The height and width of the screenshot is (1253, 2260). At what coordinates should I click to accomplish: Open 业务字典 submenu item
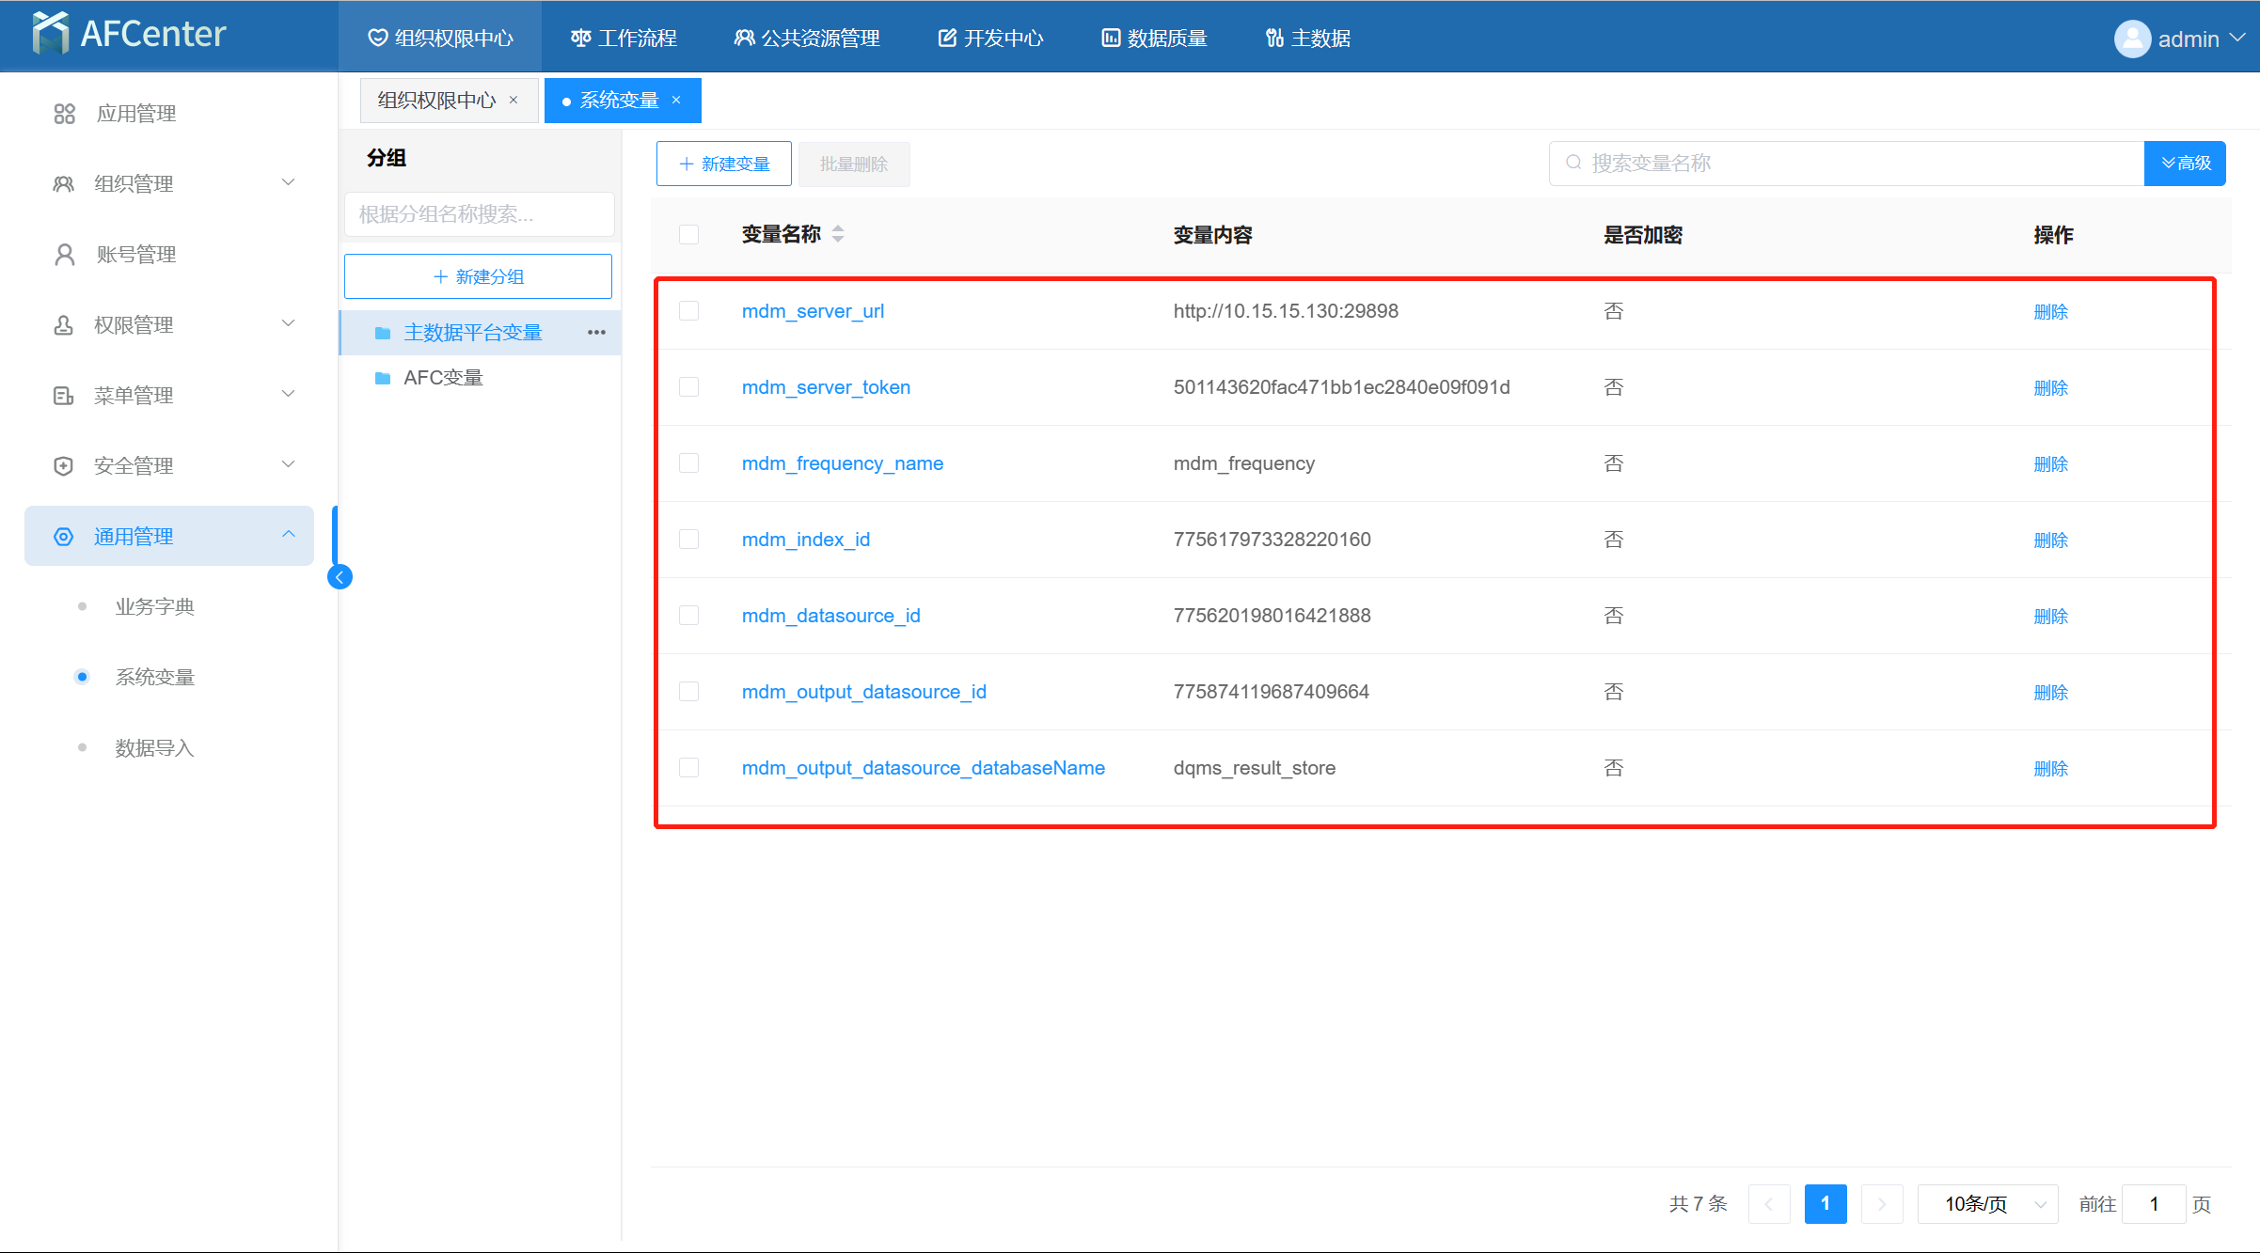pyautogui.click(x=154, y=607)
